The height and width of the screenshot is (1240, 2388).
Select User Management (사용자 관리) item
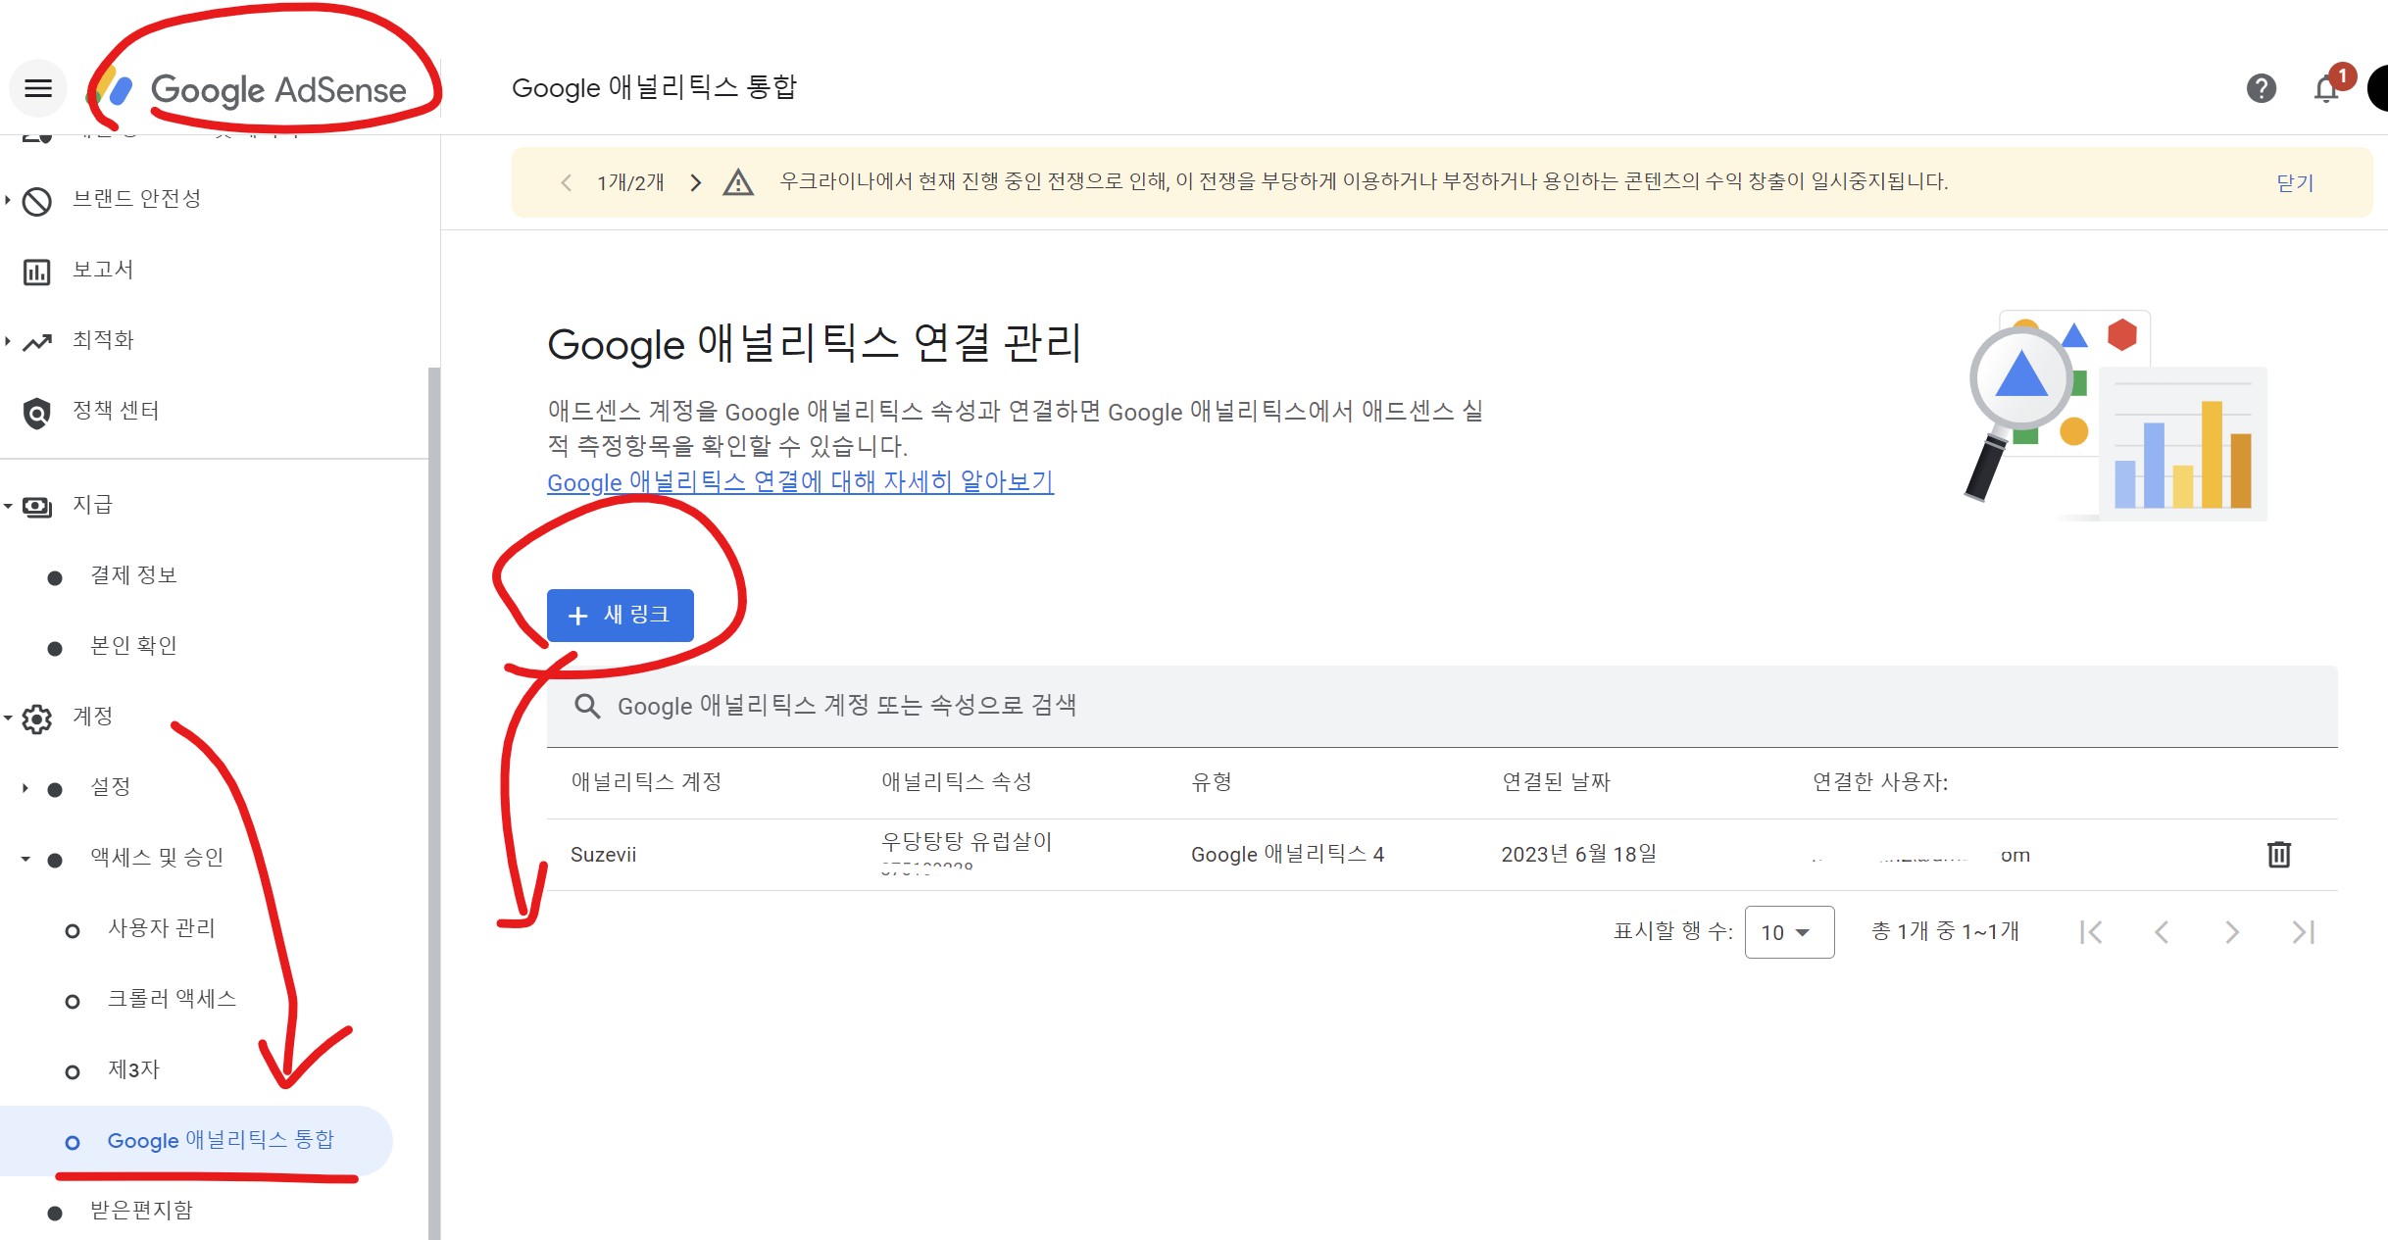tap(161, 928)
